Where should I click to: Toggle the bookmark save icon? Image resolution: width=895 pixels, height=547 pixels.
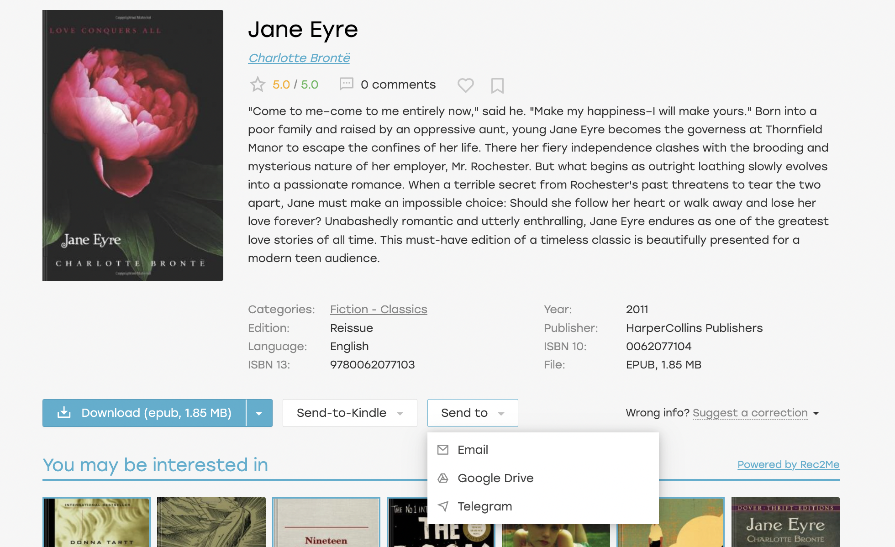click(x=497, y=85)
